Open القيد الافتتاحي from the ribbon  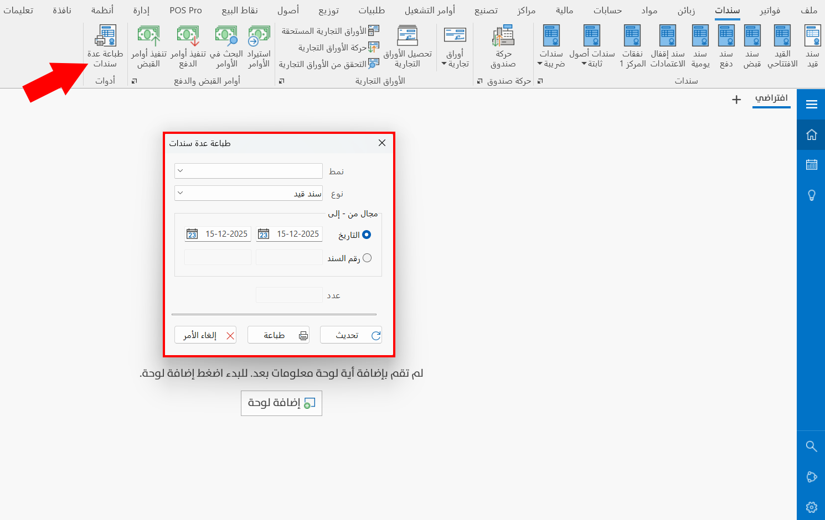782,44
